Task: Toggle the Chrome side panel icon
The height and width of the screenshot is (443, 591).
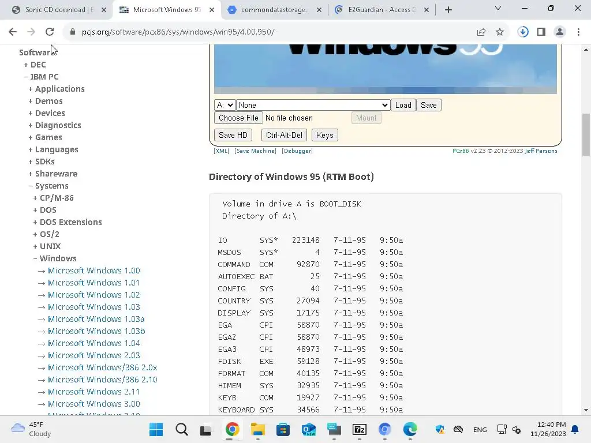Action: pyautogui.click(x=541, y=32)
